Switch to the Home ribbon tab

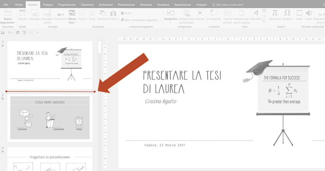tap(19, 4)
